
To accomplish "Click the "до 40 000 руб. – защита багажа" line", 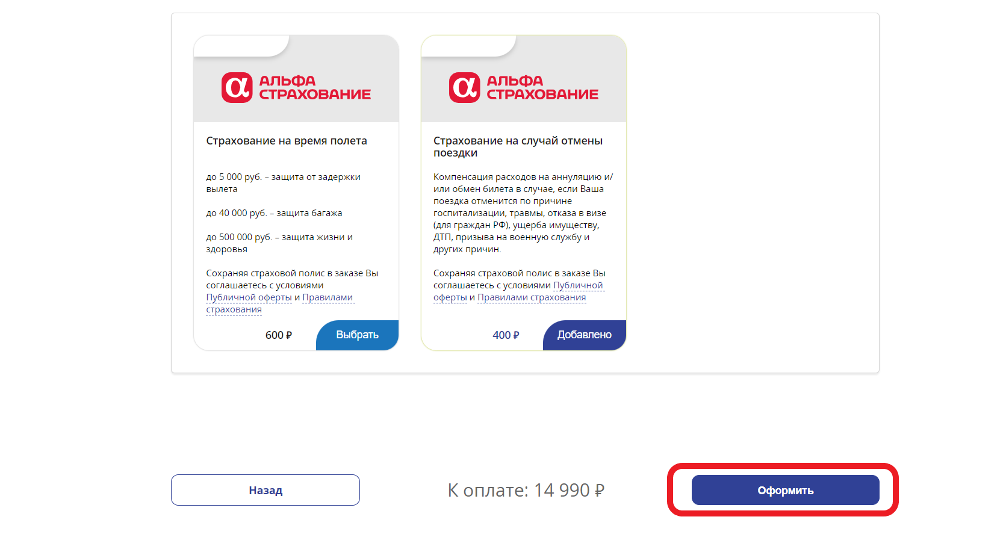I will [x=274, y=213].
